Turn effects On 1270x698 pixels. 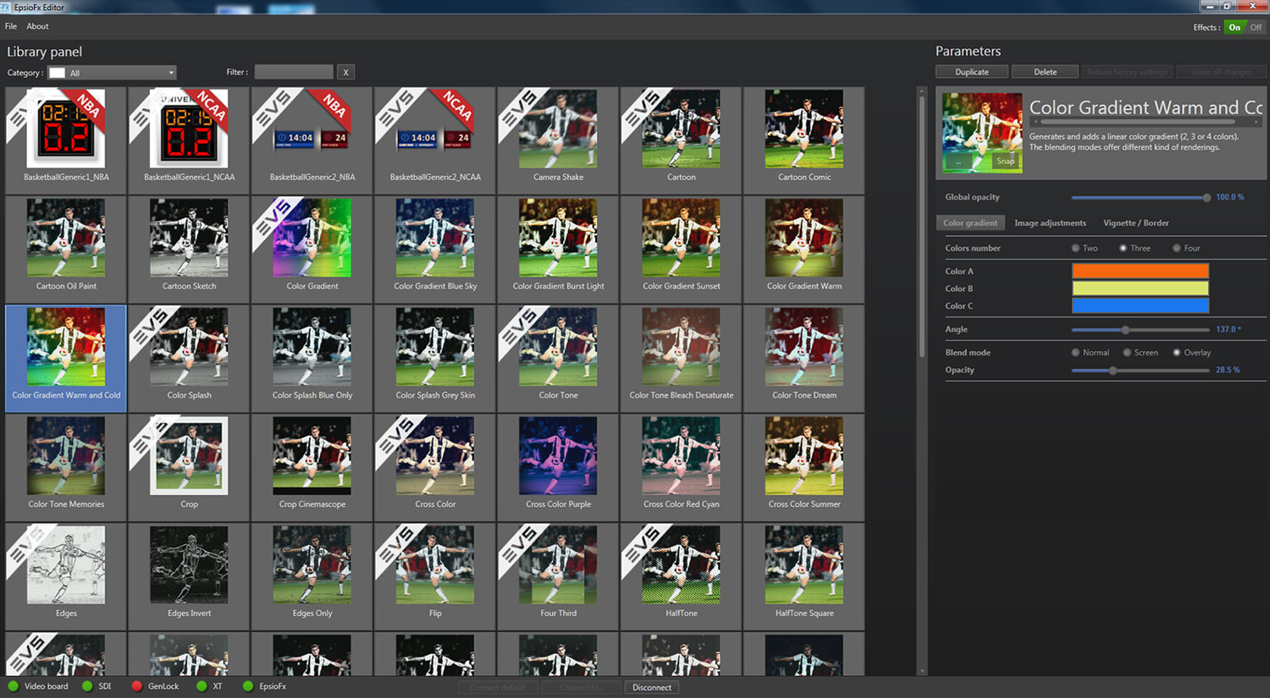point(1234,27)
